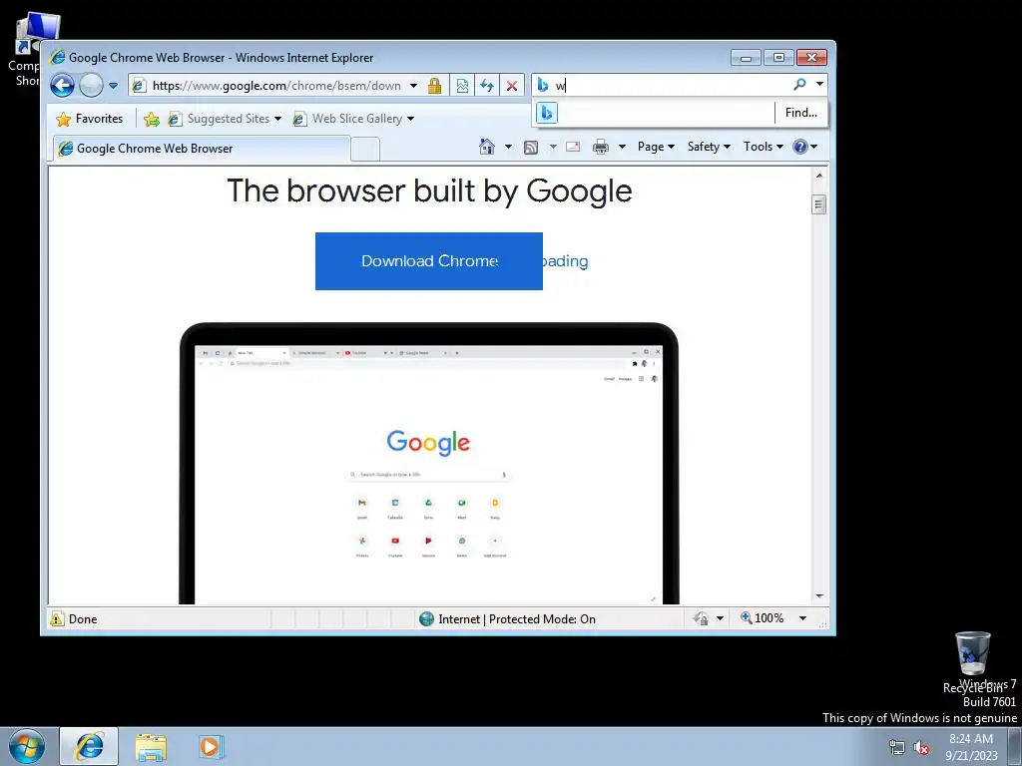The height and width of the screenshot is (766, 1022).
Task: Select the Recycle Bin desktop icon
Action: (x=972, y=662)
